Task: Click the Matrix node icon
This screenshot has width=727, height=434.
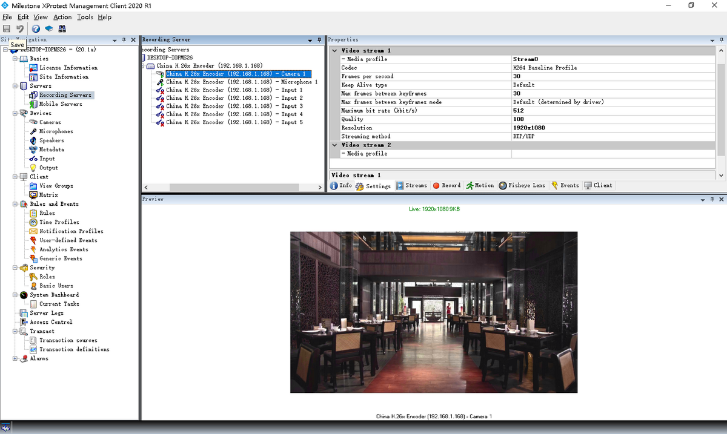Action: coord(34,195)
